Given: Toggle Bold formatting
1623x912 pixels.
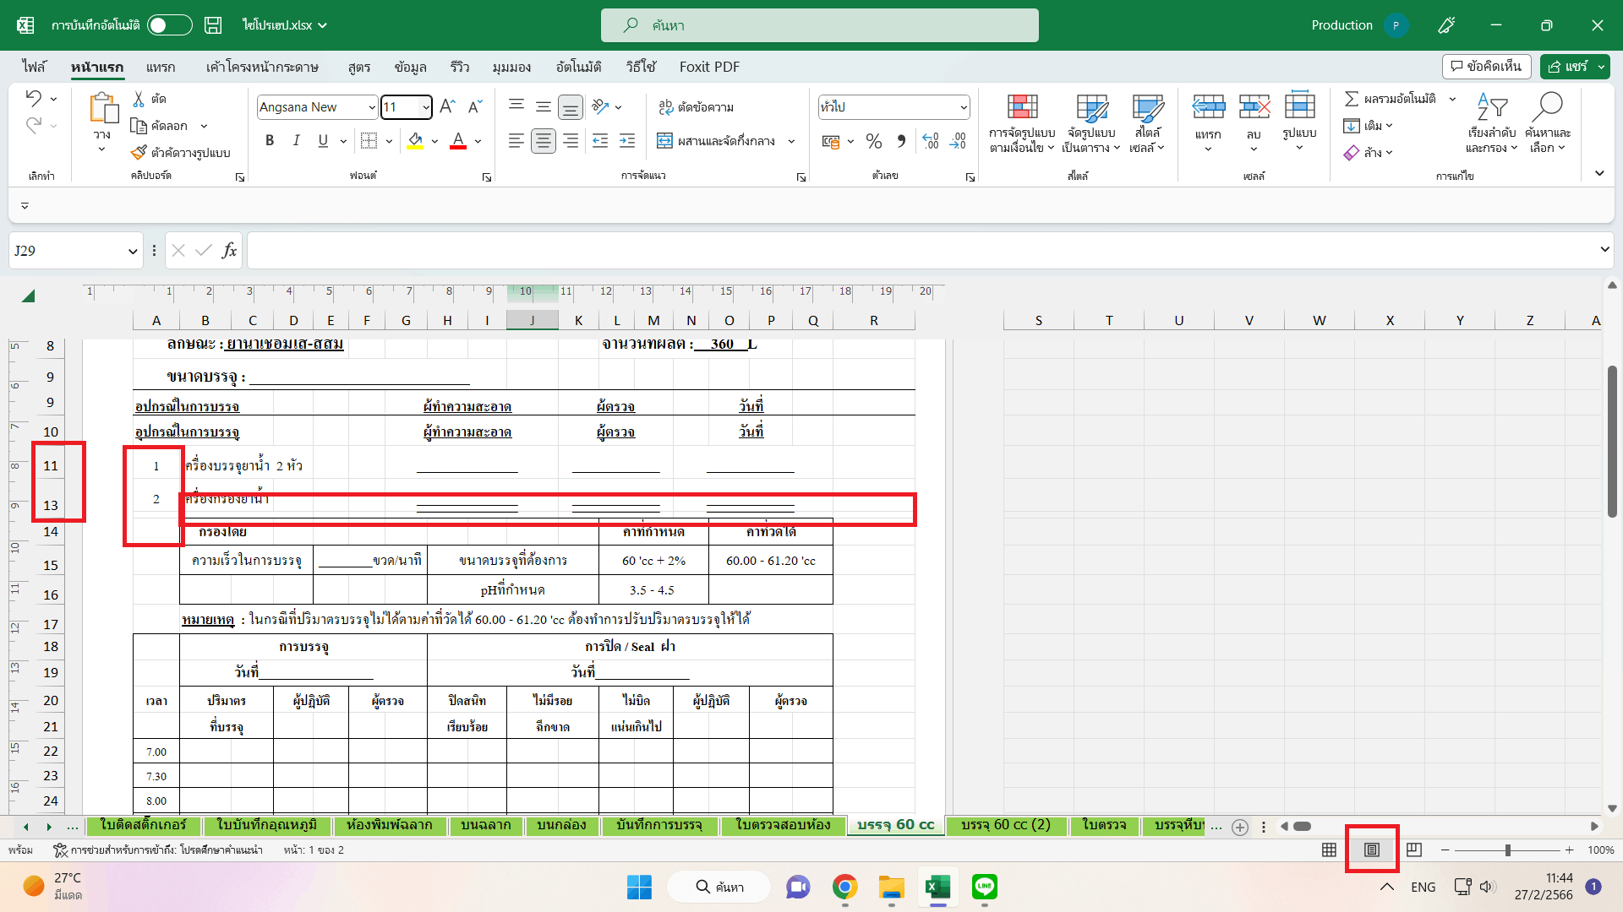Looking at the screenshot, I should pos(270,141).
